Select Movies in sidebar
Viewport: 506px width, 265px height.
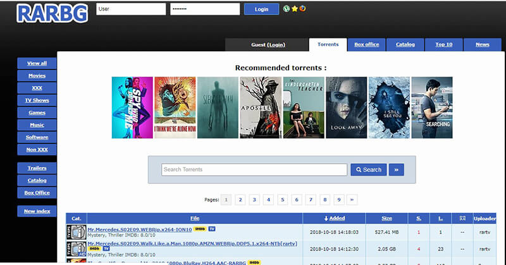tap(37, 75)
